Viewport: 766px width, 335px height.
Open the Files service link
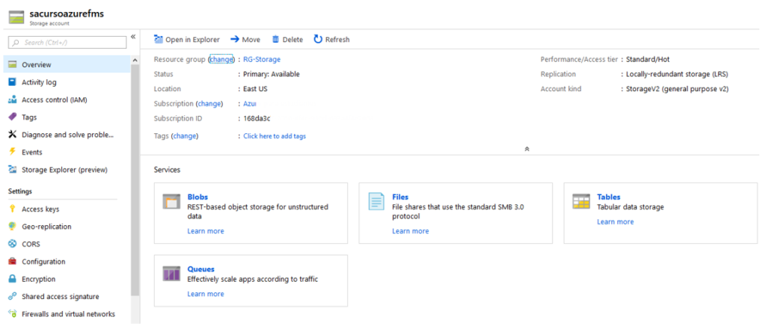(x=400, y=197)
